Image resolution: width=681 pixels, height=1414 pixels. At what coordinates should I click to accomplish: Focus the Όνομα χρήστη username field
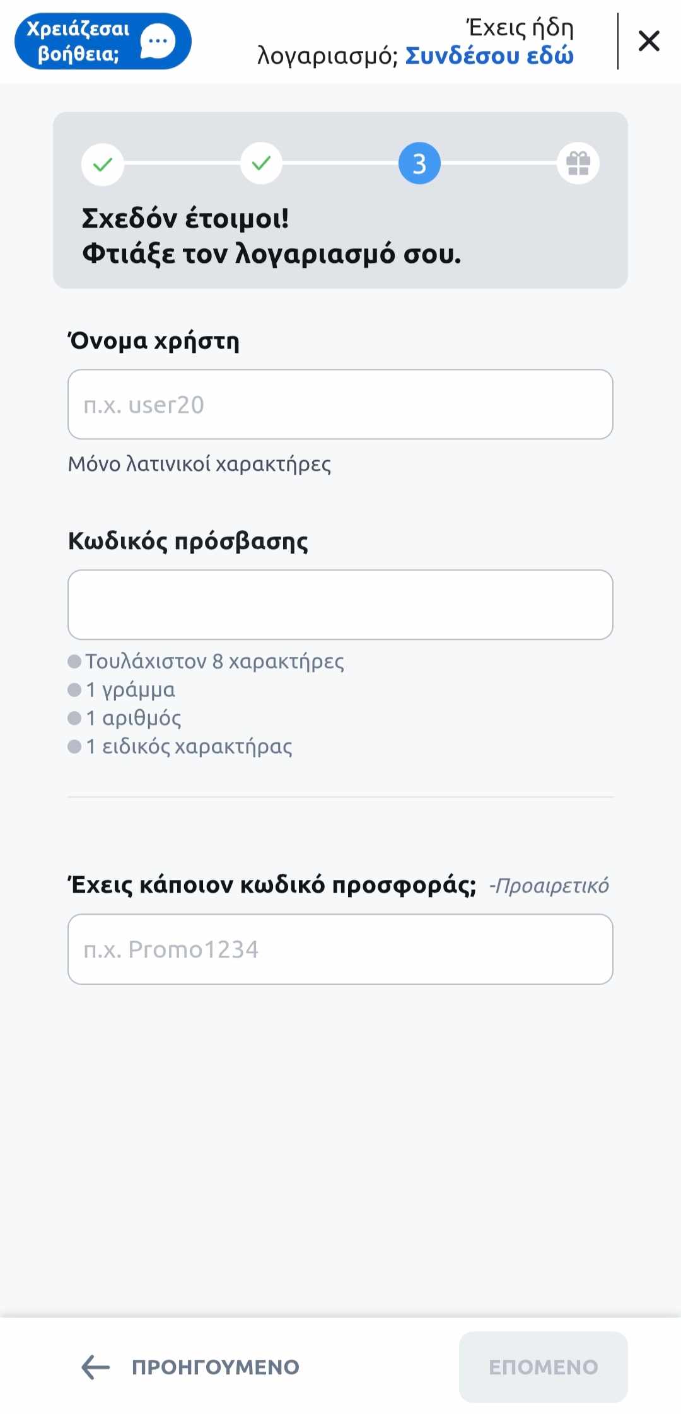click(x=340, y=404)
